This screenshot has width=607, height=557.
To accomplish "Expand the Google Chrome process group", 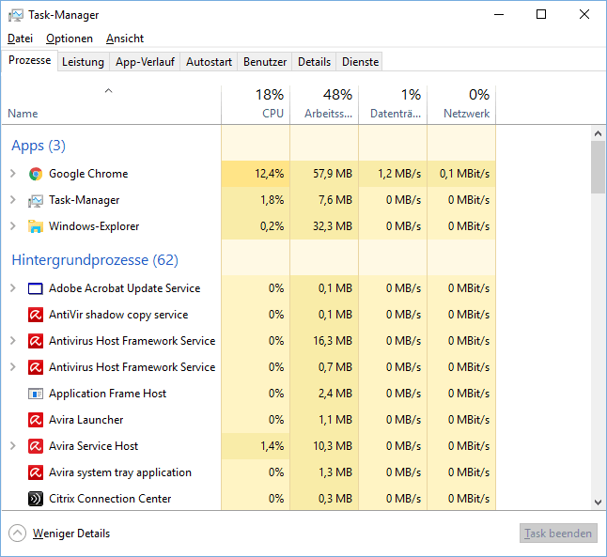I will click(x=13, y=174).
